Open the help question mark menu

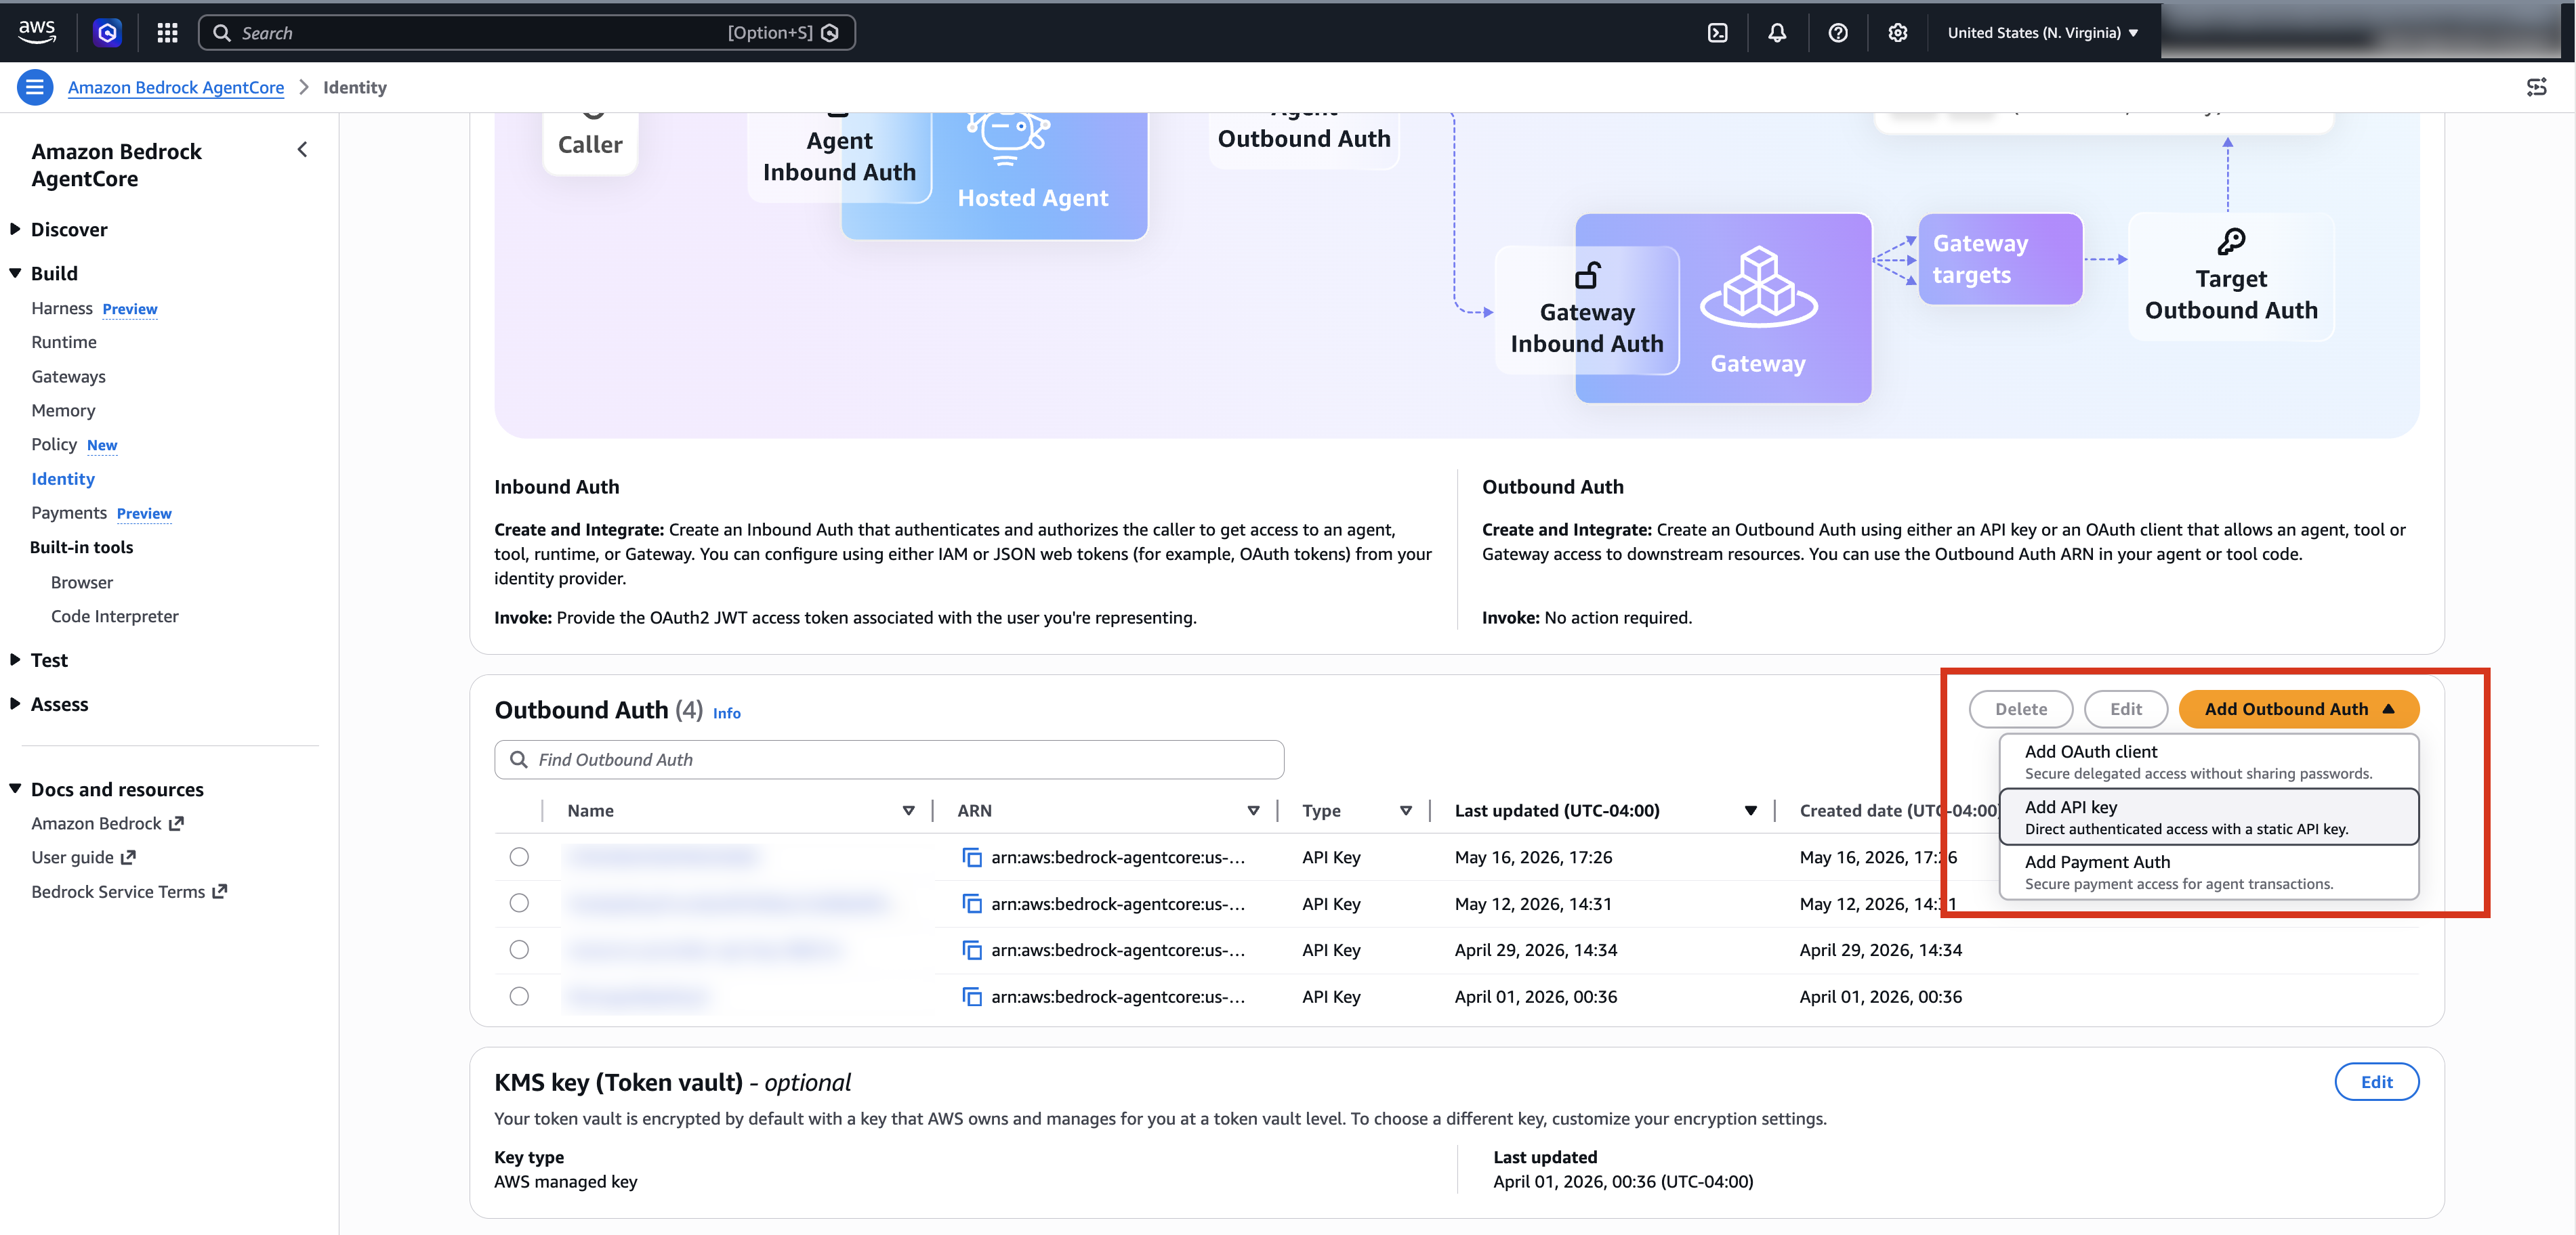click(x=1838, y=33)
